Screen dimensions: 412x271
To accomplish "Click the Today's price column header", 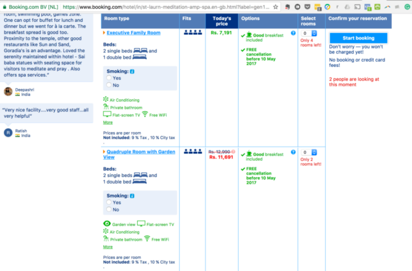I will pyautogui.click(x=221, y=21).
